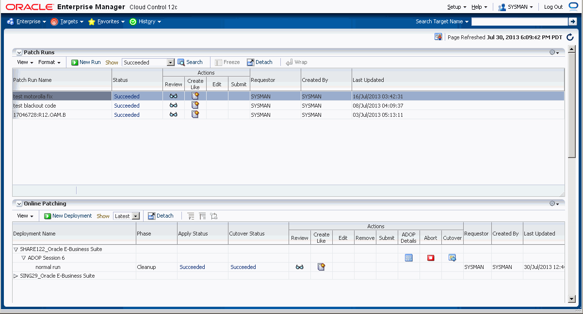583x314 pixels.
Task: Click Log Out link
Action: pyautogui.click(x=553, y=7)
